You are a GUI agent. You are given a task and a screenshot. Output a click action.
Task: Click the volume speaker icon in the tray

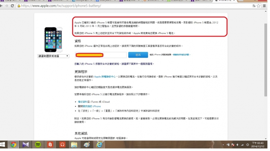[x=238, y=145]
